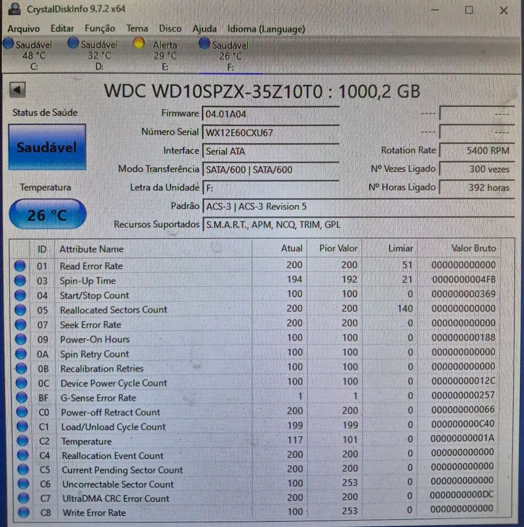The image size is (524, 527).
Task: Click status dot for UltraDMA CRC Error Count
Action: click(23, 498)
